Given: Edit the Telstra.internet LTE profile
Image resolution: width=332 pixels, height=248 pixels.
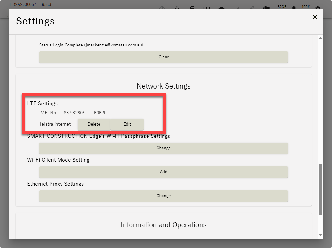Looking at the screenshot, I should tap(127, 124).
